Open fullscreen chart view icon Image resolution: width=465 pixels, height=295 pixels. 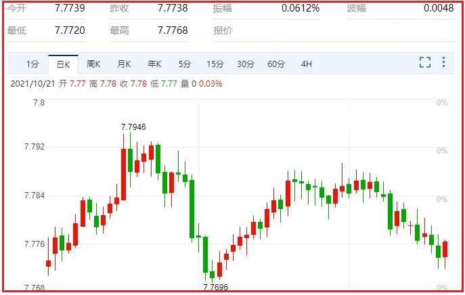click(x=425, y=62)
